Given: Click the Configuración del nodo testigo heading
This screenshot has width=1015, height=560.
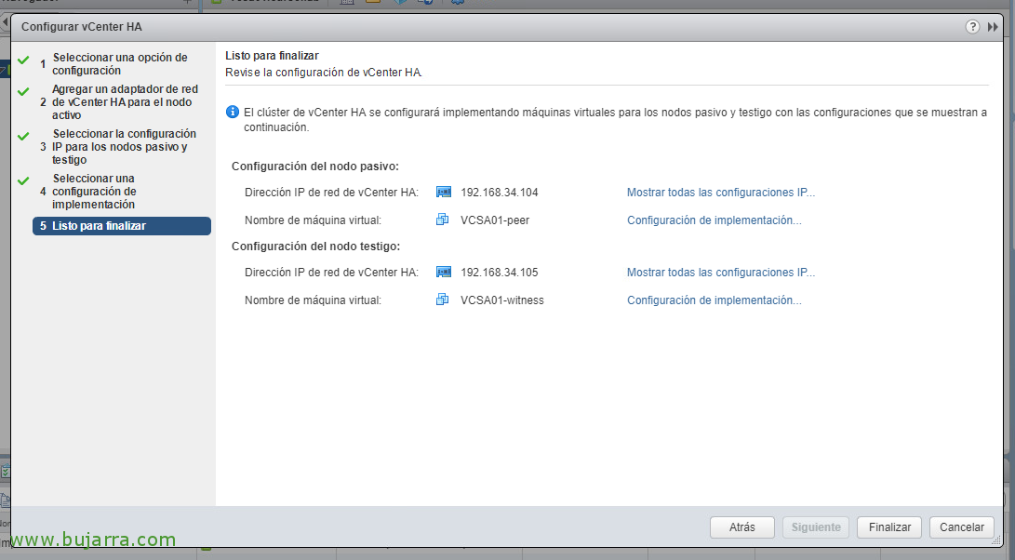Looking at the screenshot, I should tap(316, 246).
